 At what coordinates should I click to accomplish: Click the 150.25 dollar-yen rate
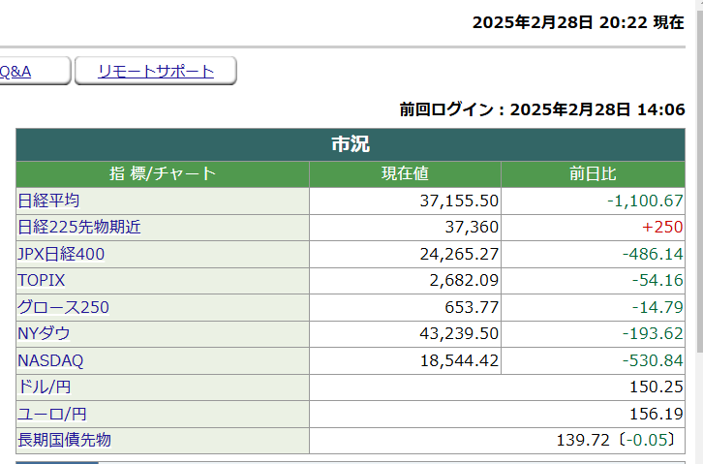pos(657,387)
